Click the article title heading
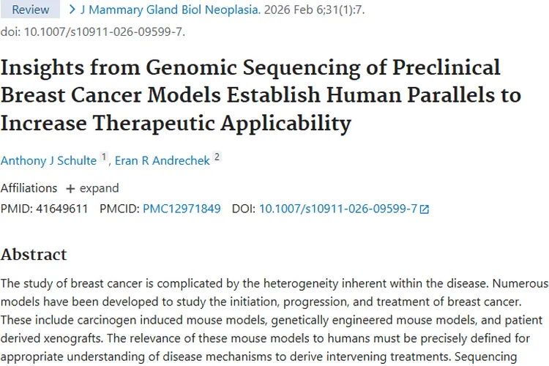The image size is (549, 366). pos(260,94)
